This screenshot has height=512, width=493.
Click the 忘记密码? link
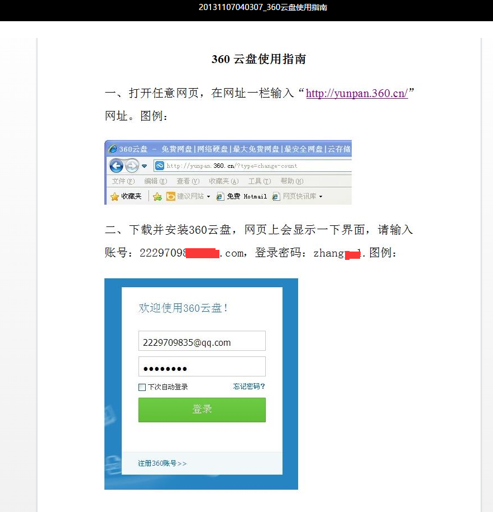(x=249, y=387)
